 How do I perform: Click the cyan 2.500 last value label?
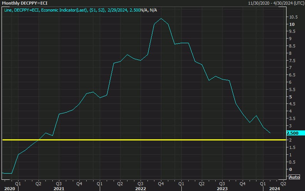click(x=293, y=133)
